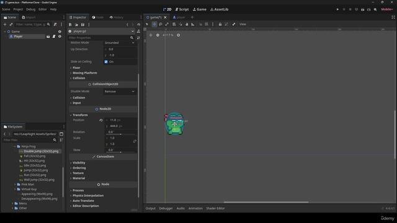This screenshot has width=397, height=223.
Task: Add a new node in Scene dock
Action: 4,25
